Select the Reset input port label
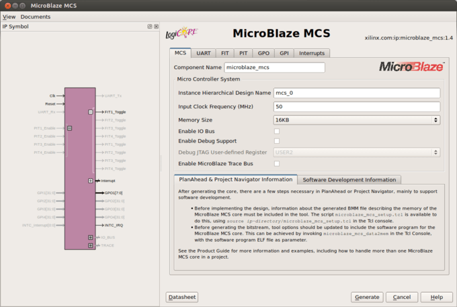This screenshot has width=457, height=307. coord(50,104)
